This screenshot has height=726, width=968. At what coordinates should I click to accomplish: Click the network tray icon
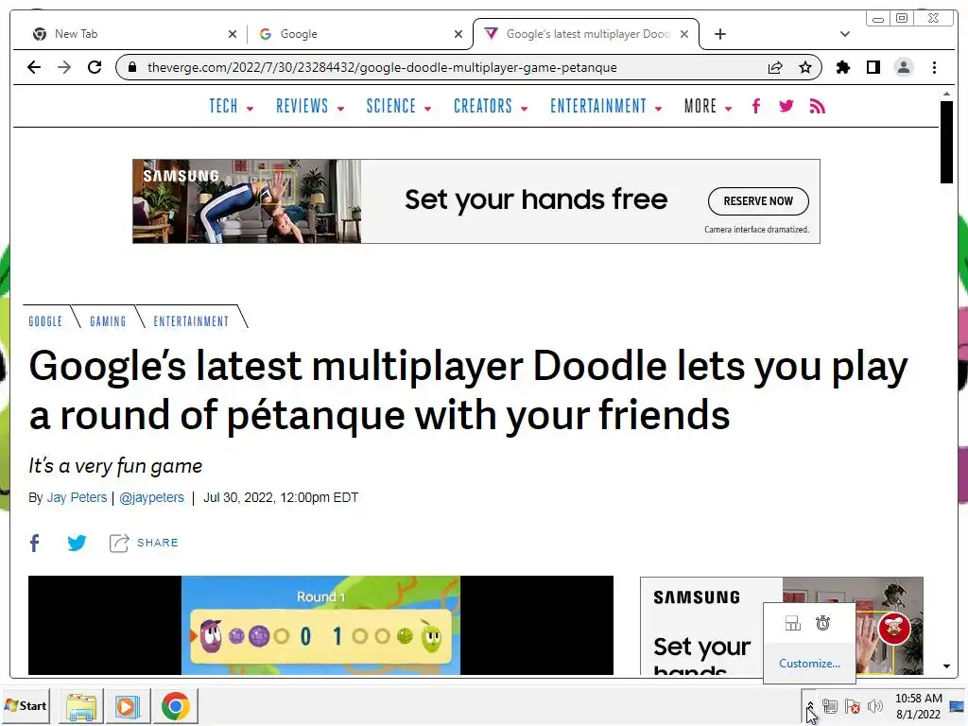[830, 706]
